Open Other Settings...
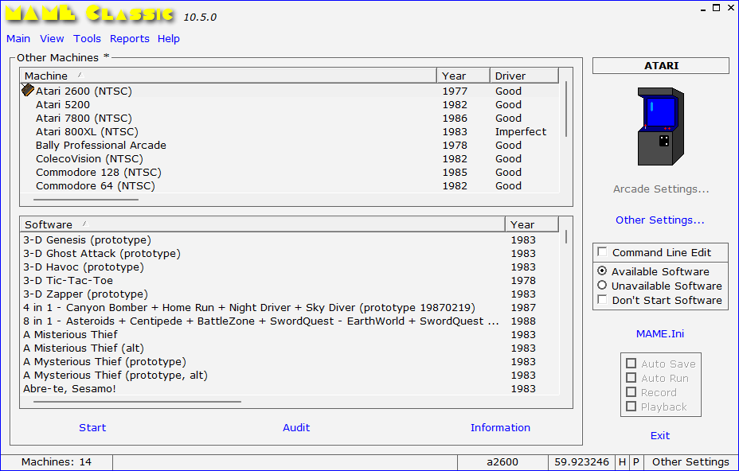This screenshot has width=739, height=471. [x=659, y=220]
